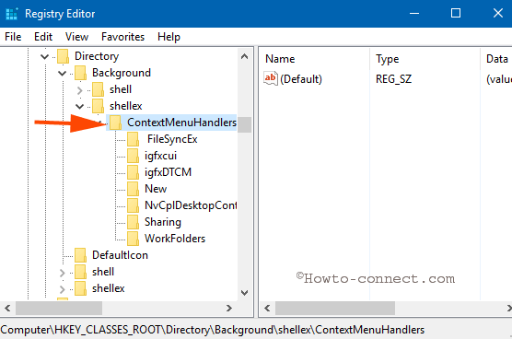Click the NvCplDesktopContext folder icon
The height and width of the screenshot is (339, 512).
(134, 205)
